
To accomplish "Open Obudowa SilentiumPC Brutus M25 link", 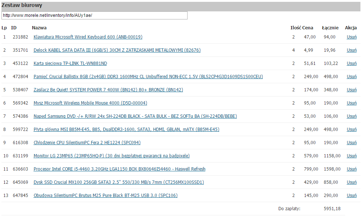I will 105,196.
